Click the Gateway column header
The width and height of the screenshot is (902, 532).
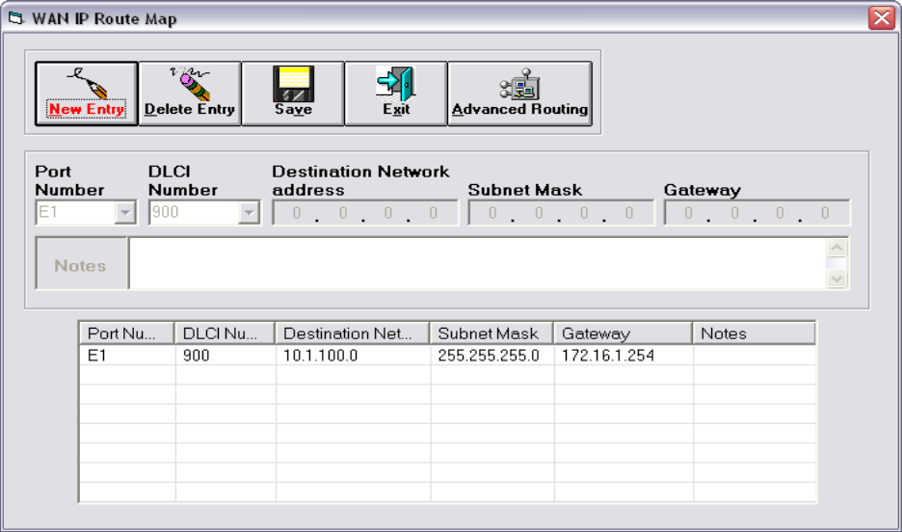(x=623, y=333)
